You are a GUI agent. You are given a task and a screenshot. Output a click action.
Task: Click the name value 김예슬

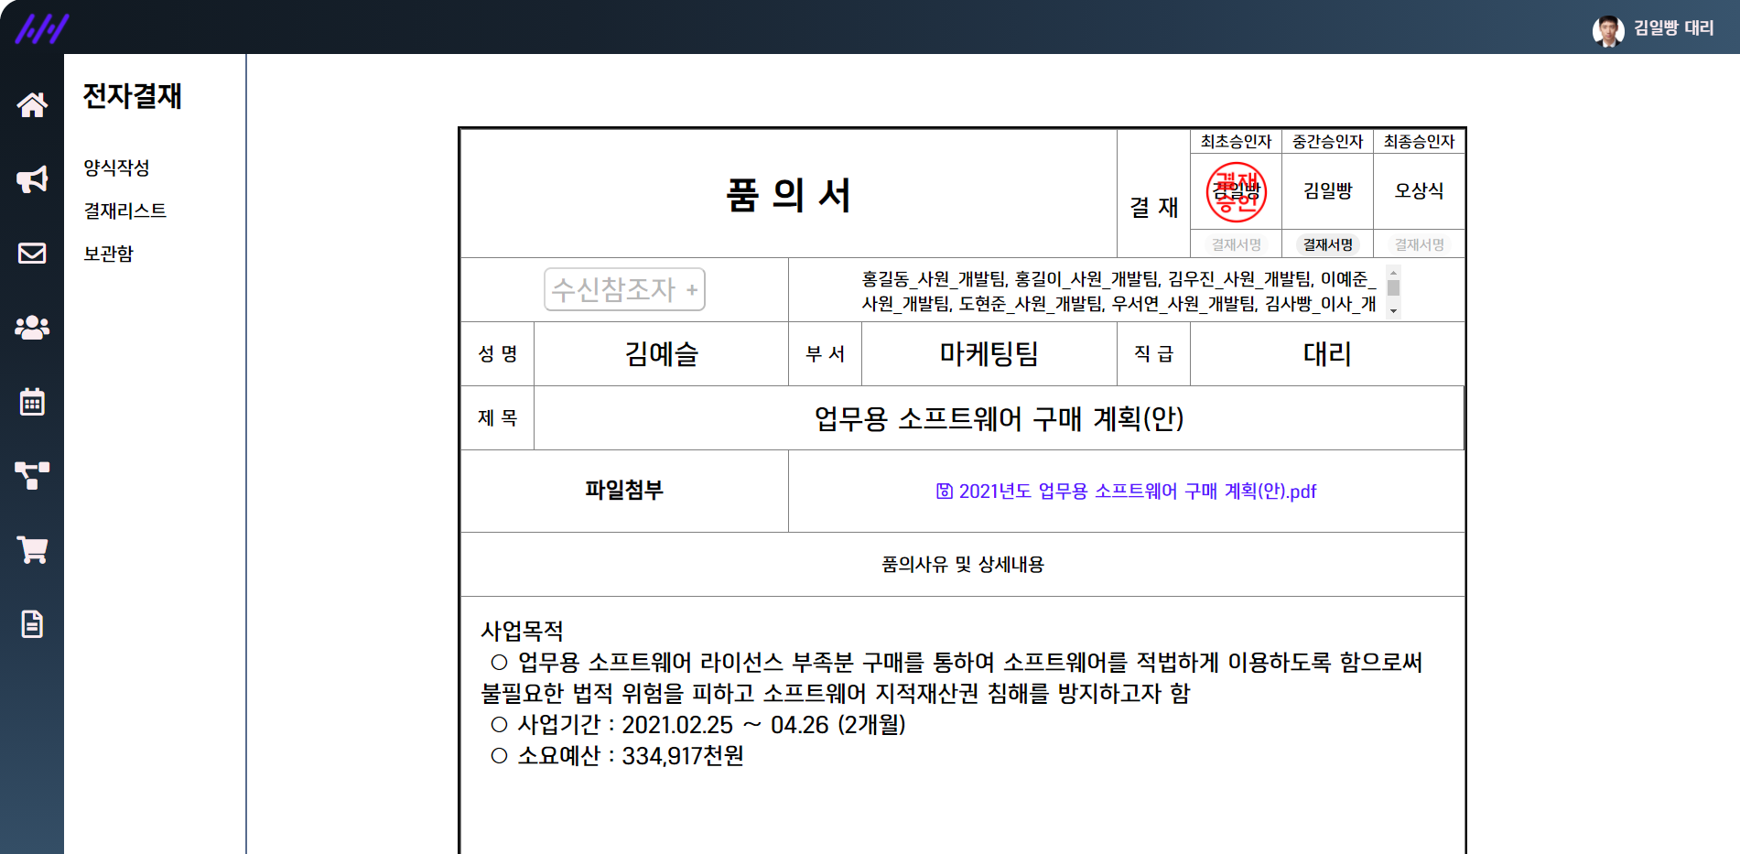(661, 354)
